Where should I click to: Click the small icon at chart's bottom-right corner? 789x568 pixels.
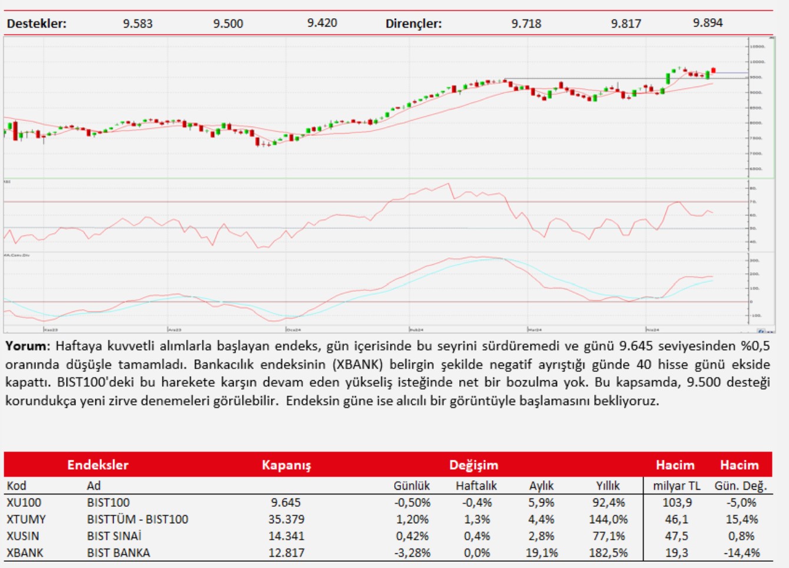pyautogui.click(x=761, y=331)
